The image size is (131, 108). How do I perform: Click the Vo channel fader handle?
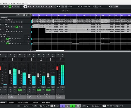click(x=19, y=72)
